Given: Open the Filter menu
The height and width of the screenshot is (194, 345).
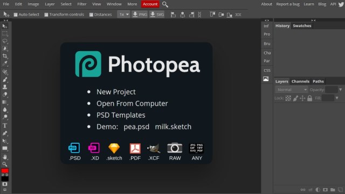Looking at the screenshot, I should point(82,4).
